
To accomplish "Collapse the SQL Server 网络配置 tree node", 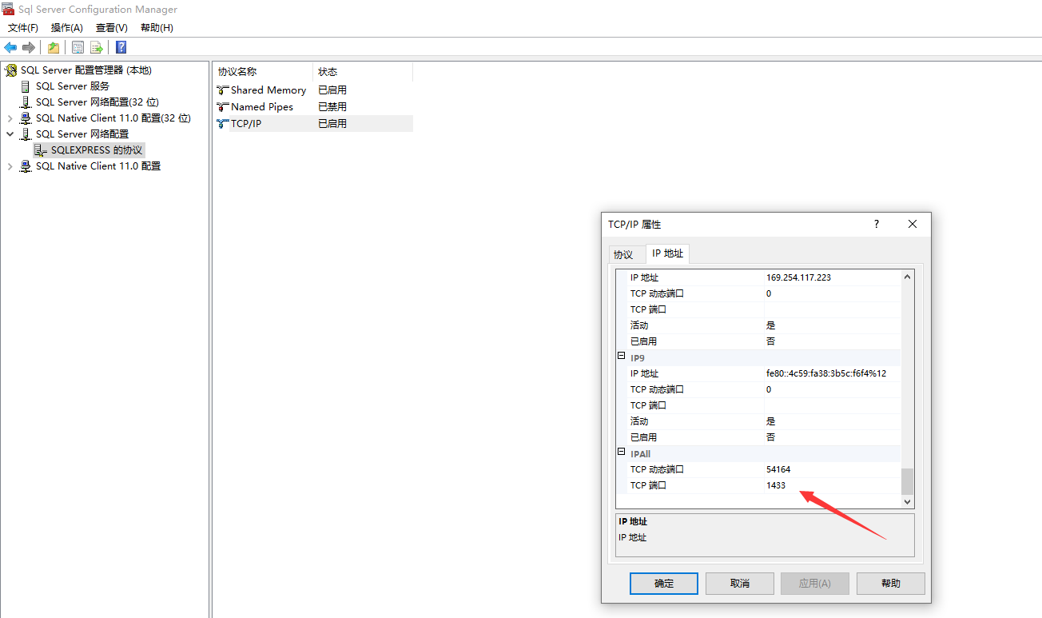I will point(10,134).
